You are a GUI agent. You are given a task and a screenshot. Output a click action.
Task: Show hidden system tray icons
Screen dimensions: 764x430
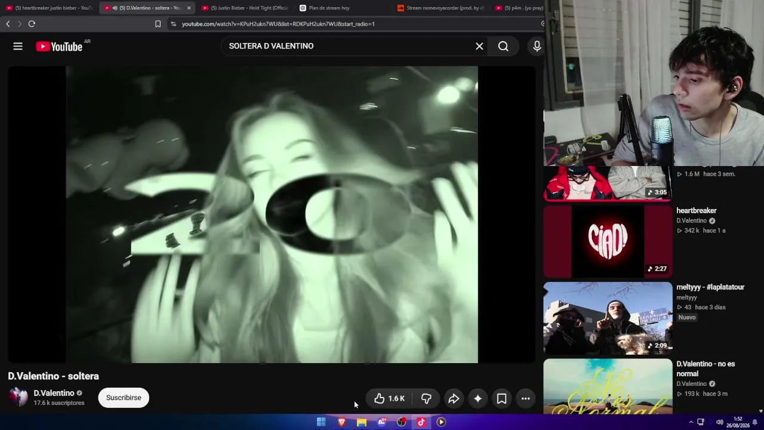[691, 422]
